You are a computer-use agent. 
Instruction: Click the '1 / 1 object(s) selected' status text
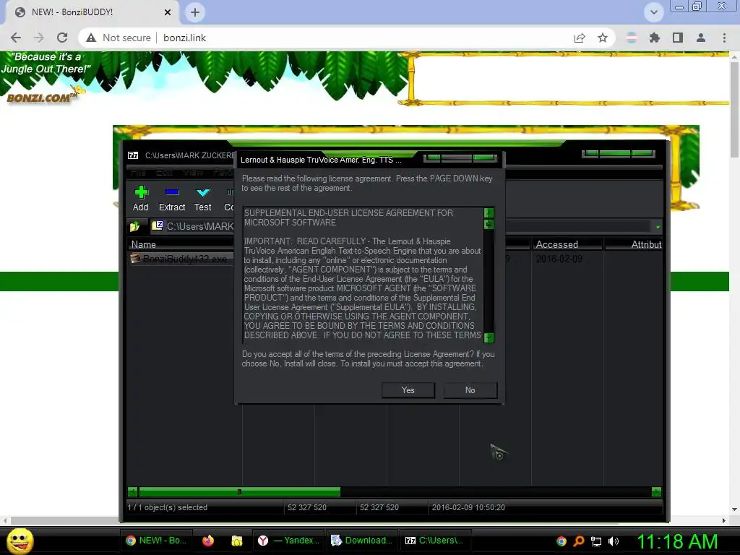click(x=168, y=507)
